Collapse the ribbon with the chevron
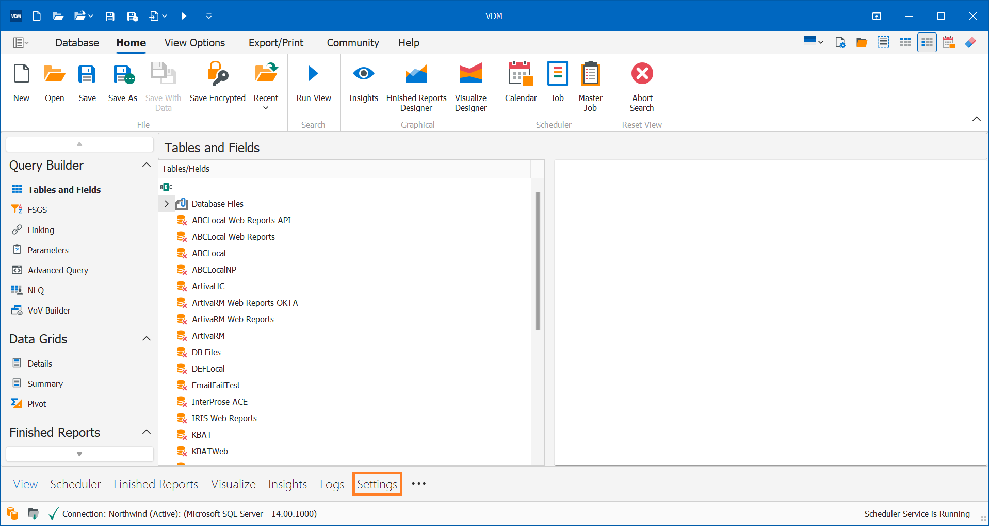989x526 pixels. click(976, 119)
